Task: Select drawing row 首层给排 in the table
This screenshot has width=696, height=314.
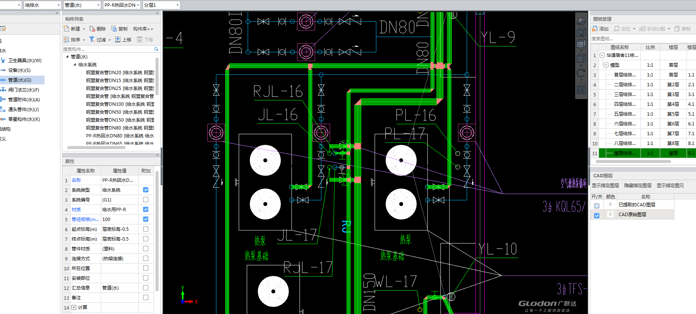Action: 643,75
